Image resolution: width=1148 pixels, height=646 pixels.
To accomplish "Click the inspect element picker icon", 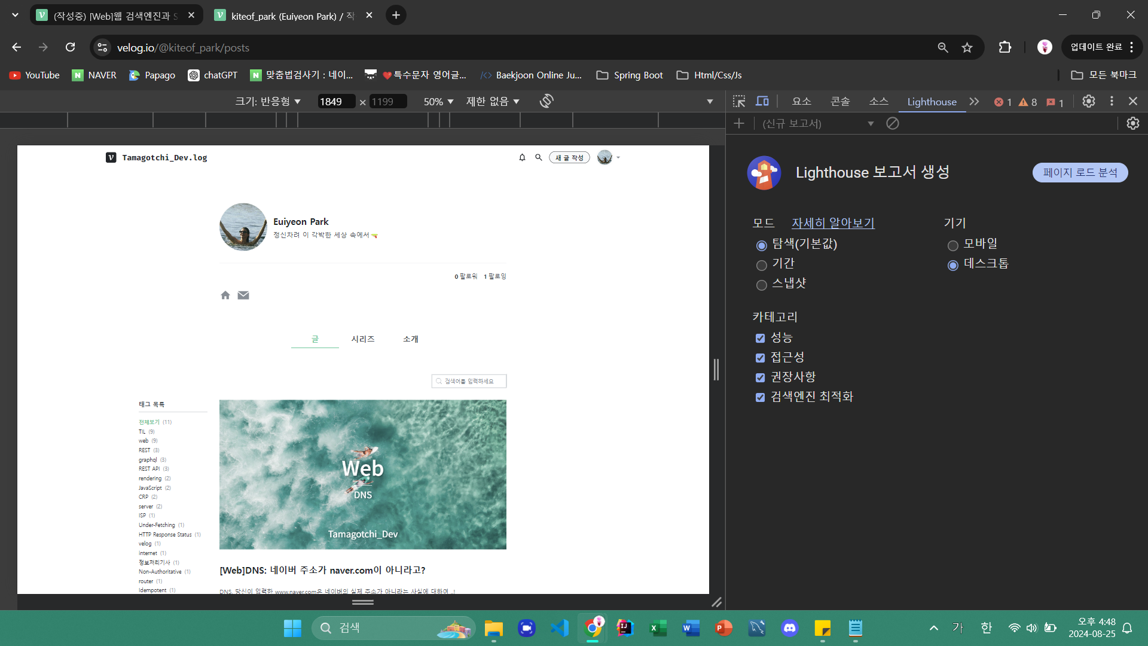I will pyautogui.click(x=739, y=102).
